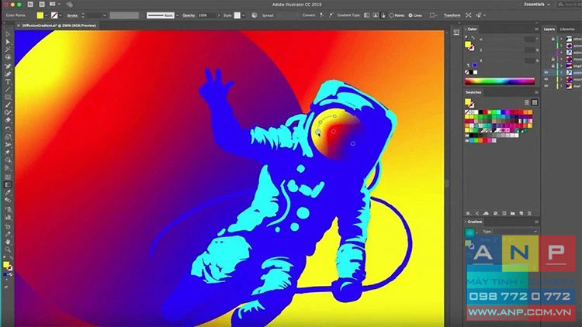
Task: Pick a color from the spectrum bar
Action: [x=500, y=81]
